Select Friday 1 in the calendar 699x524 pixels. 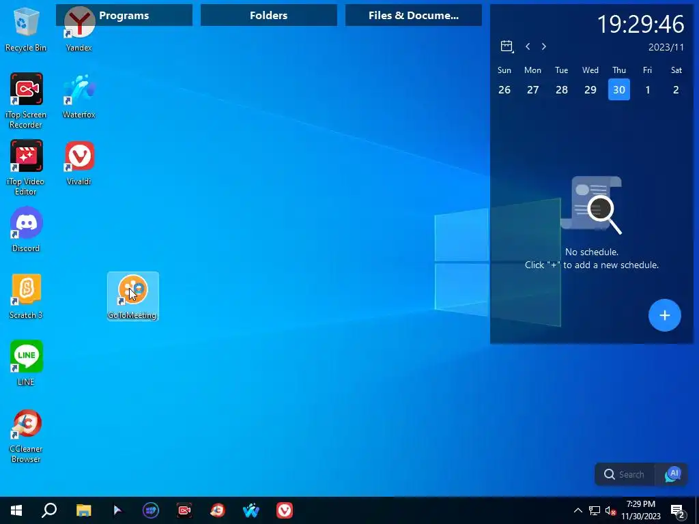coord(647,89)
